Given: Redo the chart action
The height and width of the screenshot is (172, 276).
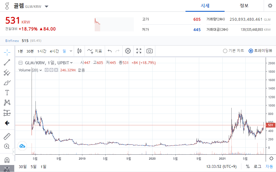Looking at the screenshot, I should (x=117, y=51).
